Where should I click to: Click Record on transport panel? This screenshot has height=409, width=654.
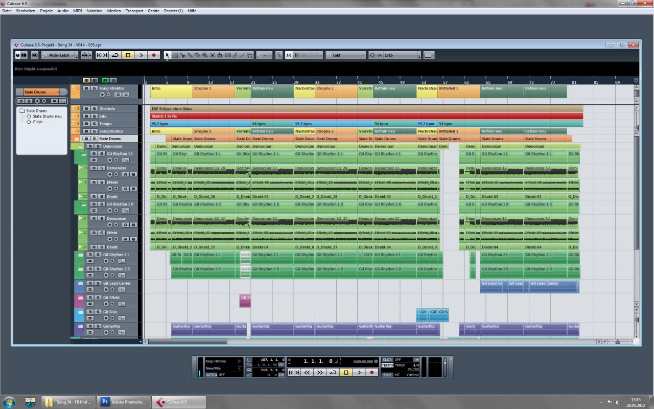371,373
